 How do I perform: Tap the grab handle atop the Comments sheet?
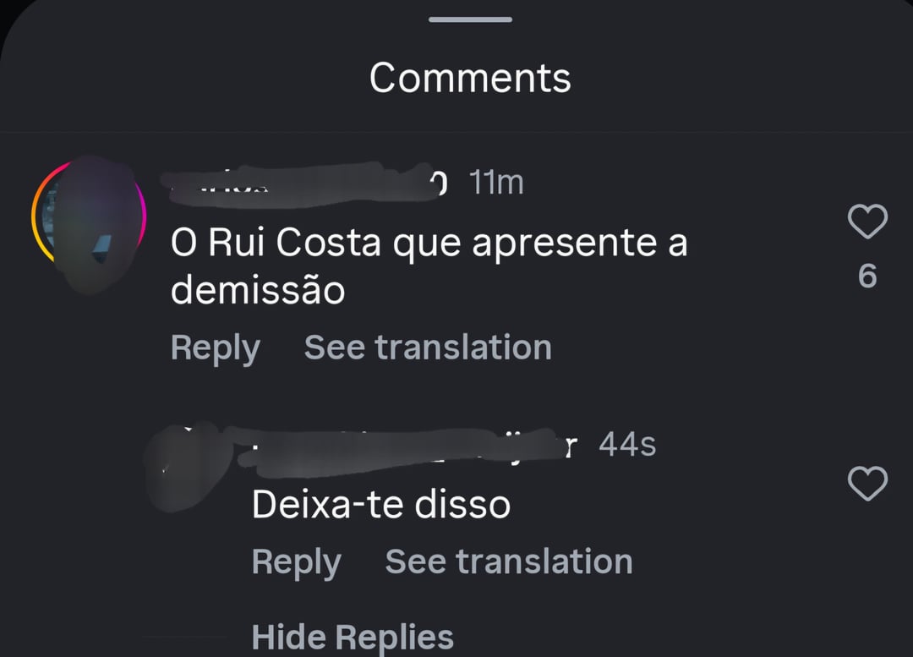point(471,19)
